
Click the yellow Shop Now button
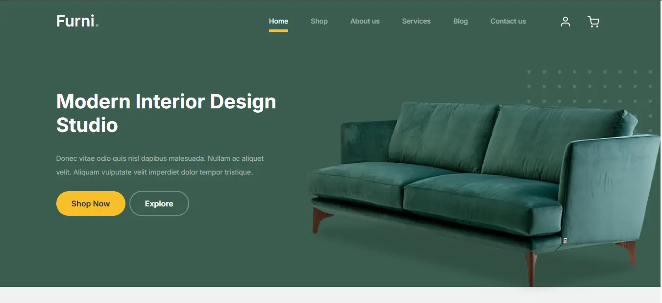point(91,203)
